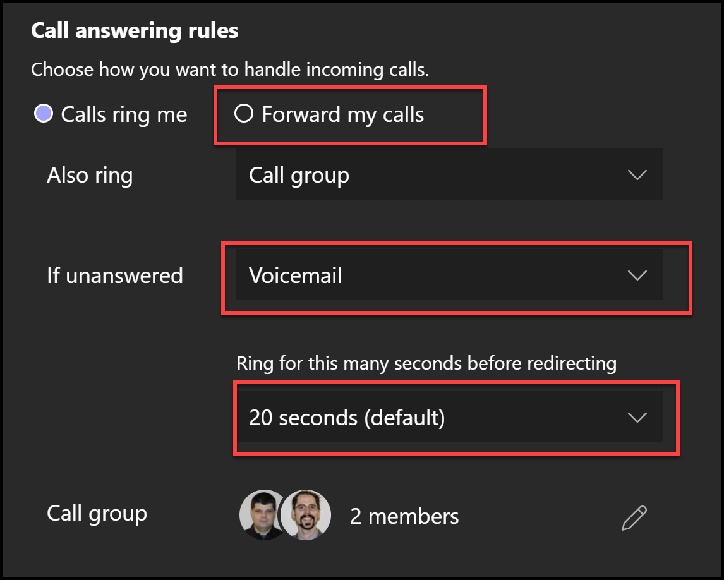Click the first call group member avatar
This screenshot has height=580, width=724.
click(x=261, y=515)
